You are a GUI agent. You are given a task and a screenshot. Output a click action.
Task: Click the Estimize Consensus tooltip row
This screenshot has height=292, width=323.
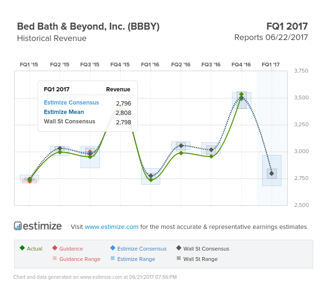pos(88,103)
